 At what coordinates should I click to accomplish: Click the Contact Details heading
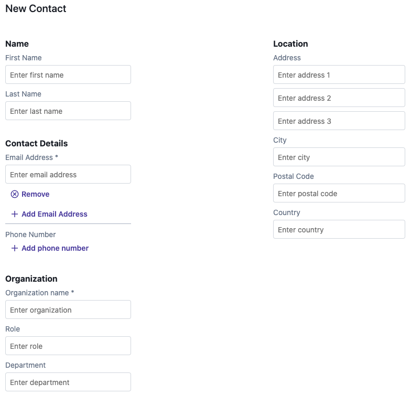pos(37,144)
